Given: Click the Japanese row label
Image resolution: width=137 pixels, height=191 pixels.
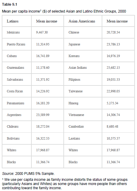Looking at the screenshot, I should click(74, 44).
